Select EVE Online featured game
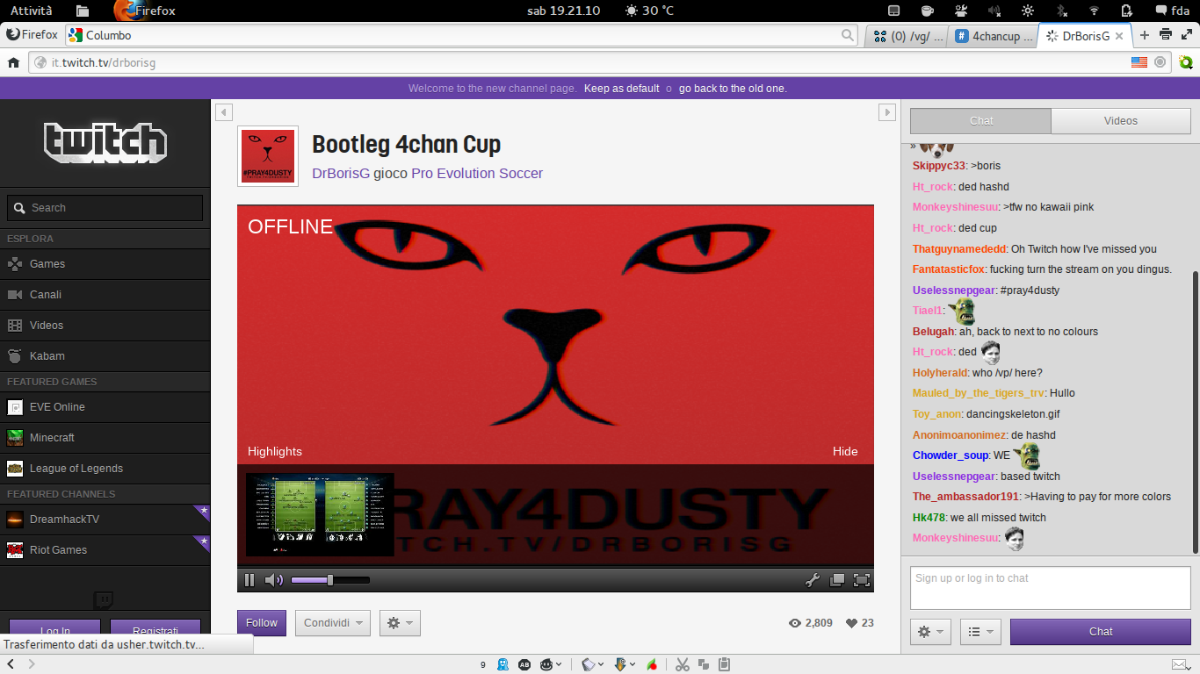This screenshot has width=1200, height=674. pyautogui.click(x=105, y=407)
